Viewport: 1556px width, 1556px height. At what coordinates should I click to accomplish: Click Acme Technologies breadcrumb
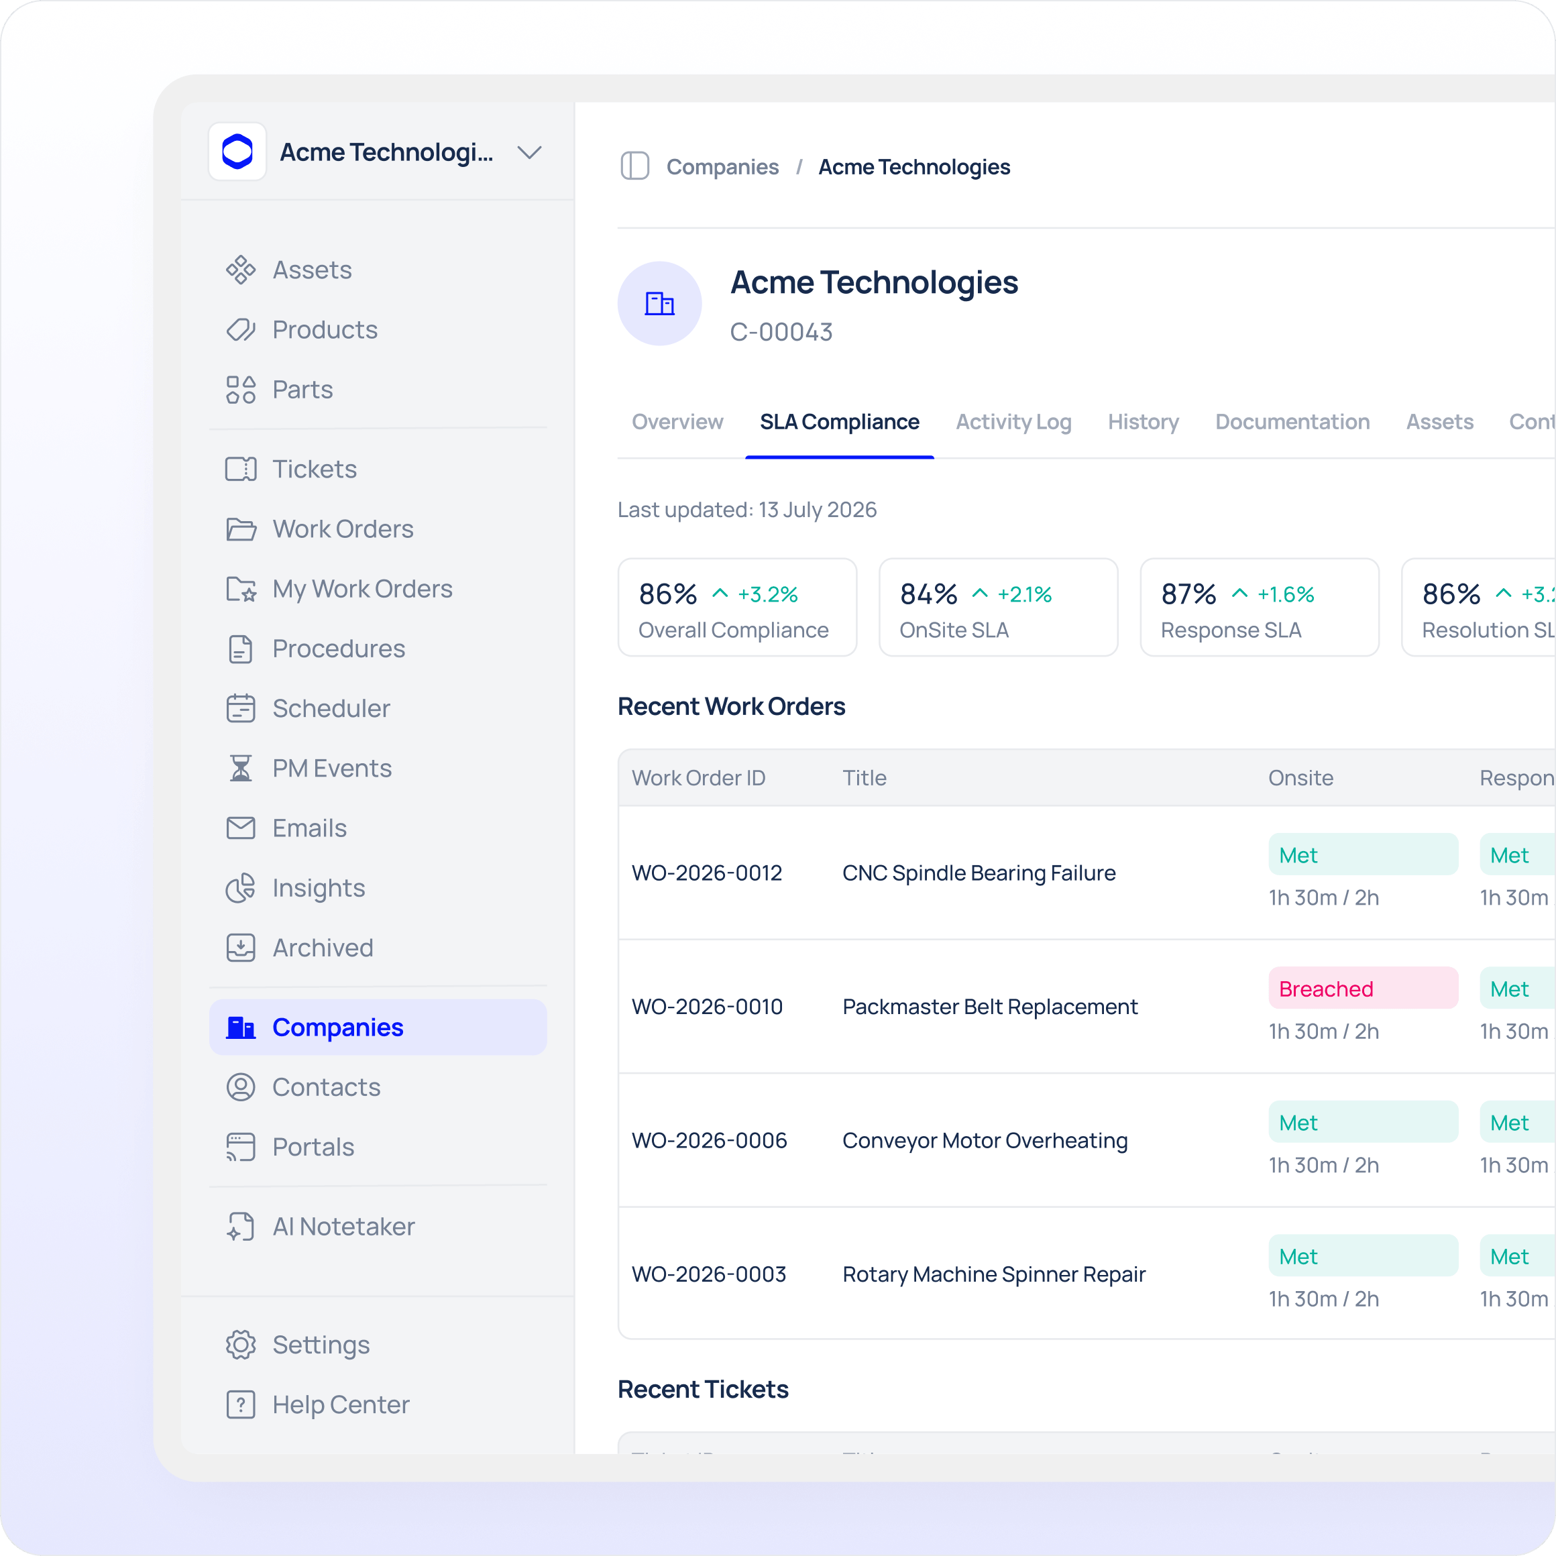click(x=914, y=167)
